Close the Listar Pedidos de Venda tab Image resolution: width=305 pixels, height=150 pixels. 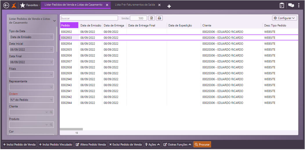tap(107, 5)
